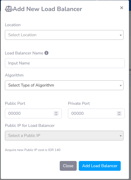Open the Select a Public IP dropdown

point(64,136)
